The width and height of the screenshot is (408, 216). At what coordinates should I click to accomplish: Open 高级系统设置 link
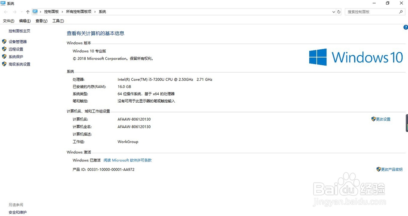pyautogui.click(x=20, y=64)
